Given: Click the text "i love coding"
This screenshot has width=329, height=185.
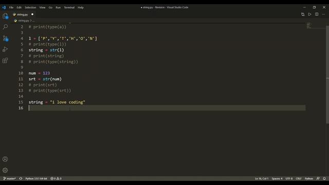Looking at the screenshot, I should pyautogui.click(x=67, y=102).
